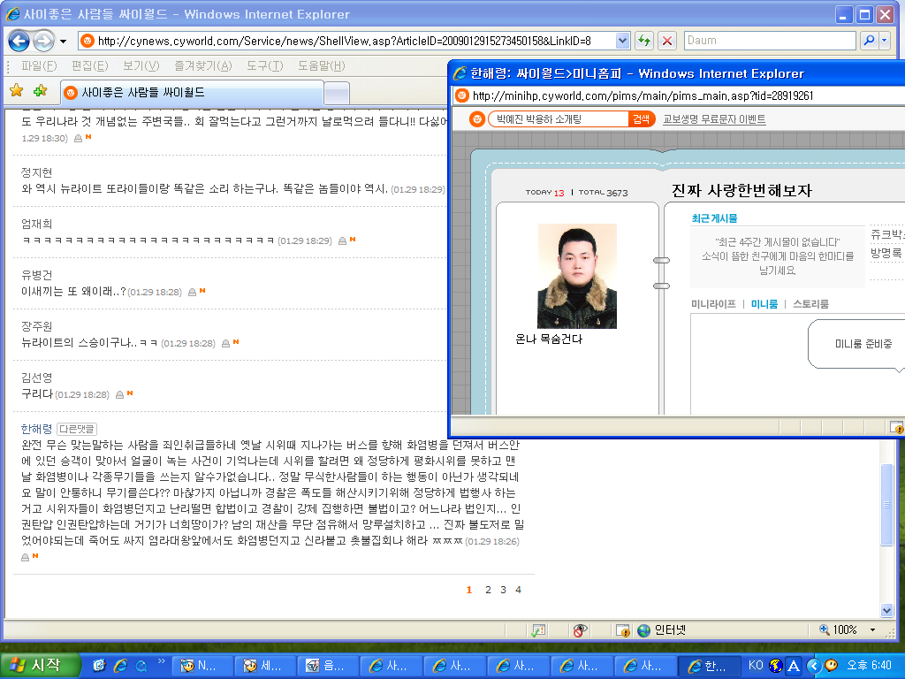Click the 다른댓글 button beside 한해령
This screenshot has width=905, height=679.
point(77,429)
